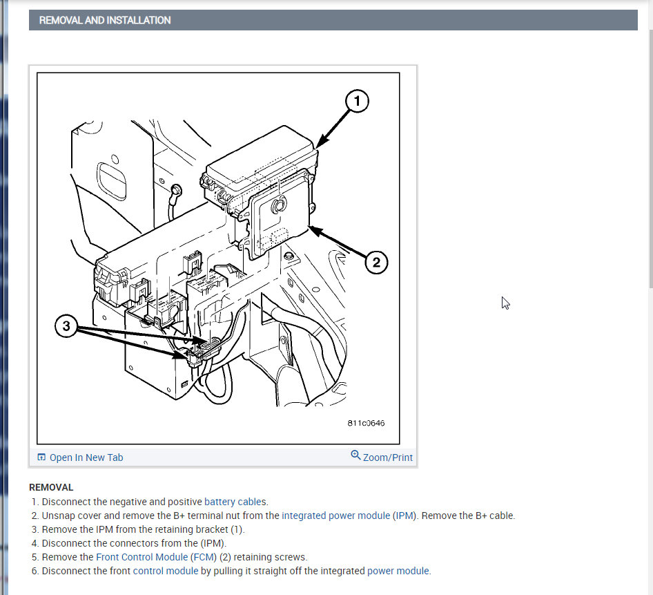The width and height of the screenshot is (653, 595).
Task: Click step 3 Remove the IPM text
Action: coord(143,529)
